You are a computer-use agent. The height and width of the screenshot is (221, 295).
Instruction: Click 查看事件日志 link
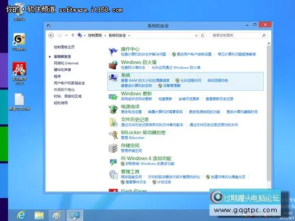pos(136,182)
